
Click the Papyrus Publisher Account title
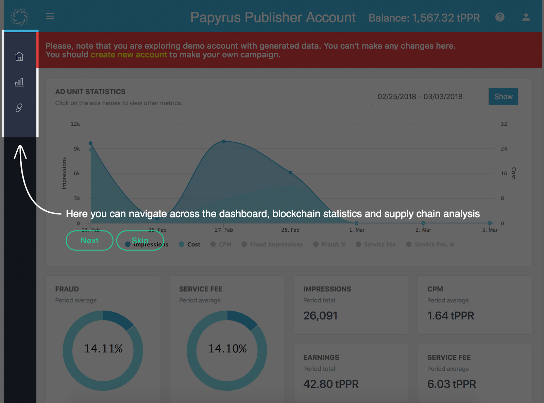click(273, 17)
